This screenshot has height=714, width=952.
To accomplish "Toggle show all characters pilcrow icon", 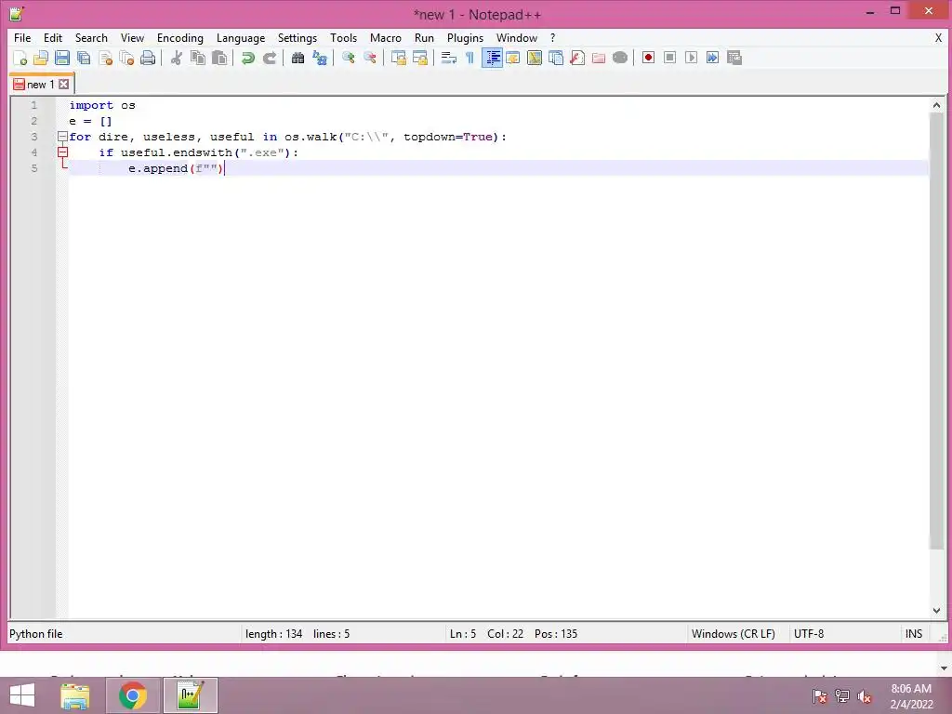I will (469, 58).
